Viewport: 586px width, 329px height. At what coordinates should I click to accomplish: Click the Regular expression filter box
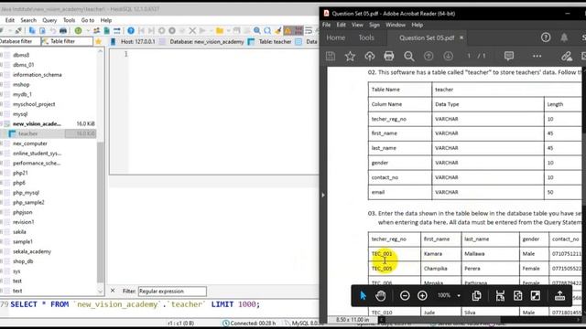[172, 291]
